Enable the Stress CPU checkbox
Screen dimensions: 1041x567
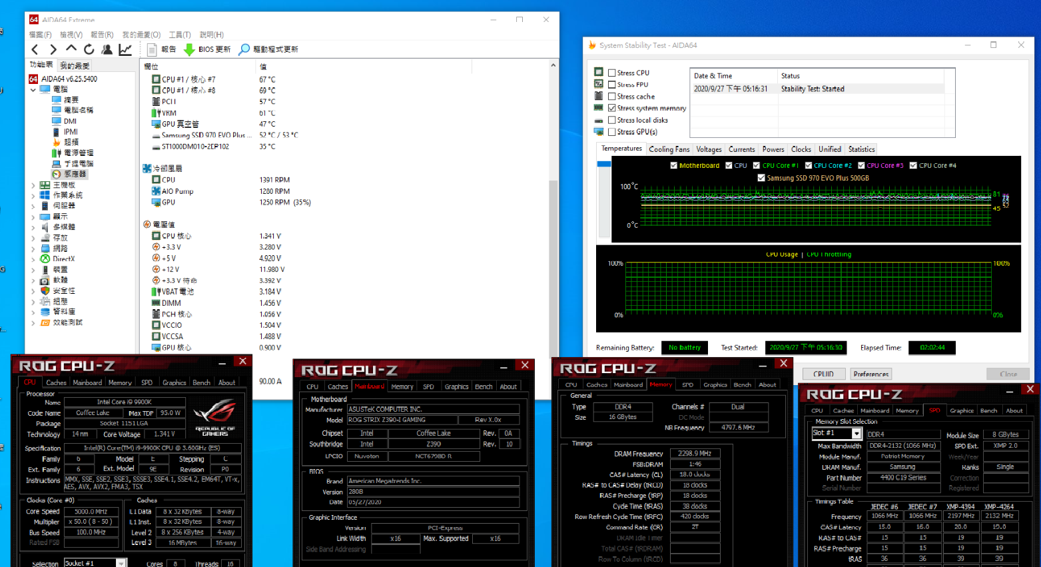(x=611, y=73)
